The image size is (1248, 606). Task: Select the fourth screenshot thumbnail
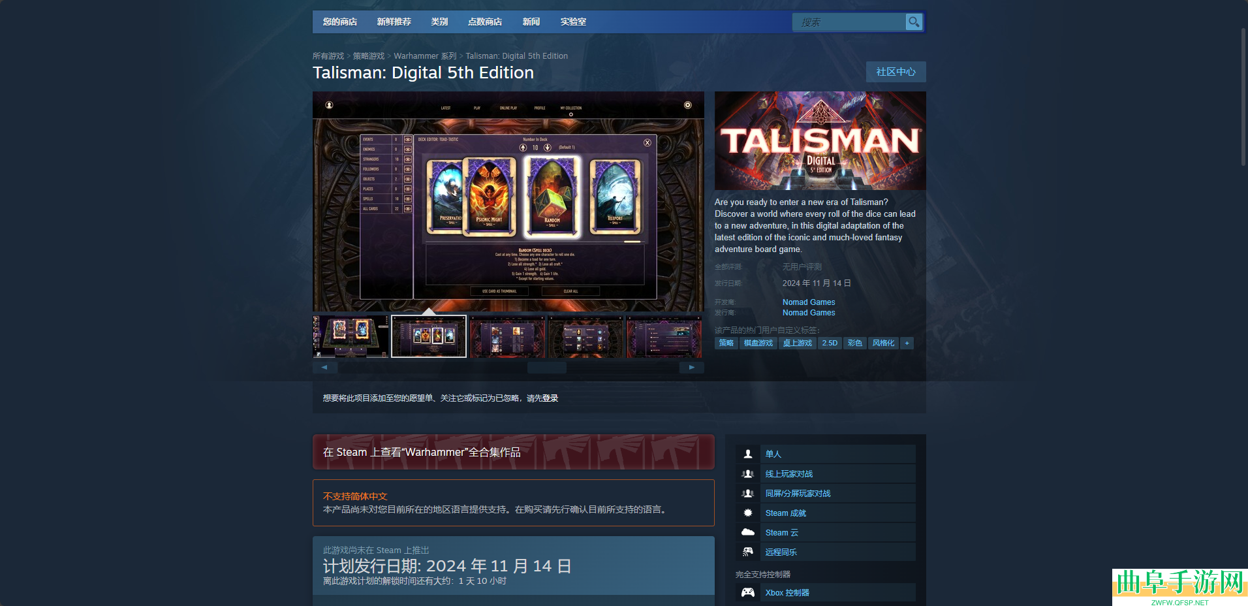(585, 336)
